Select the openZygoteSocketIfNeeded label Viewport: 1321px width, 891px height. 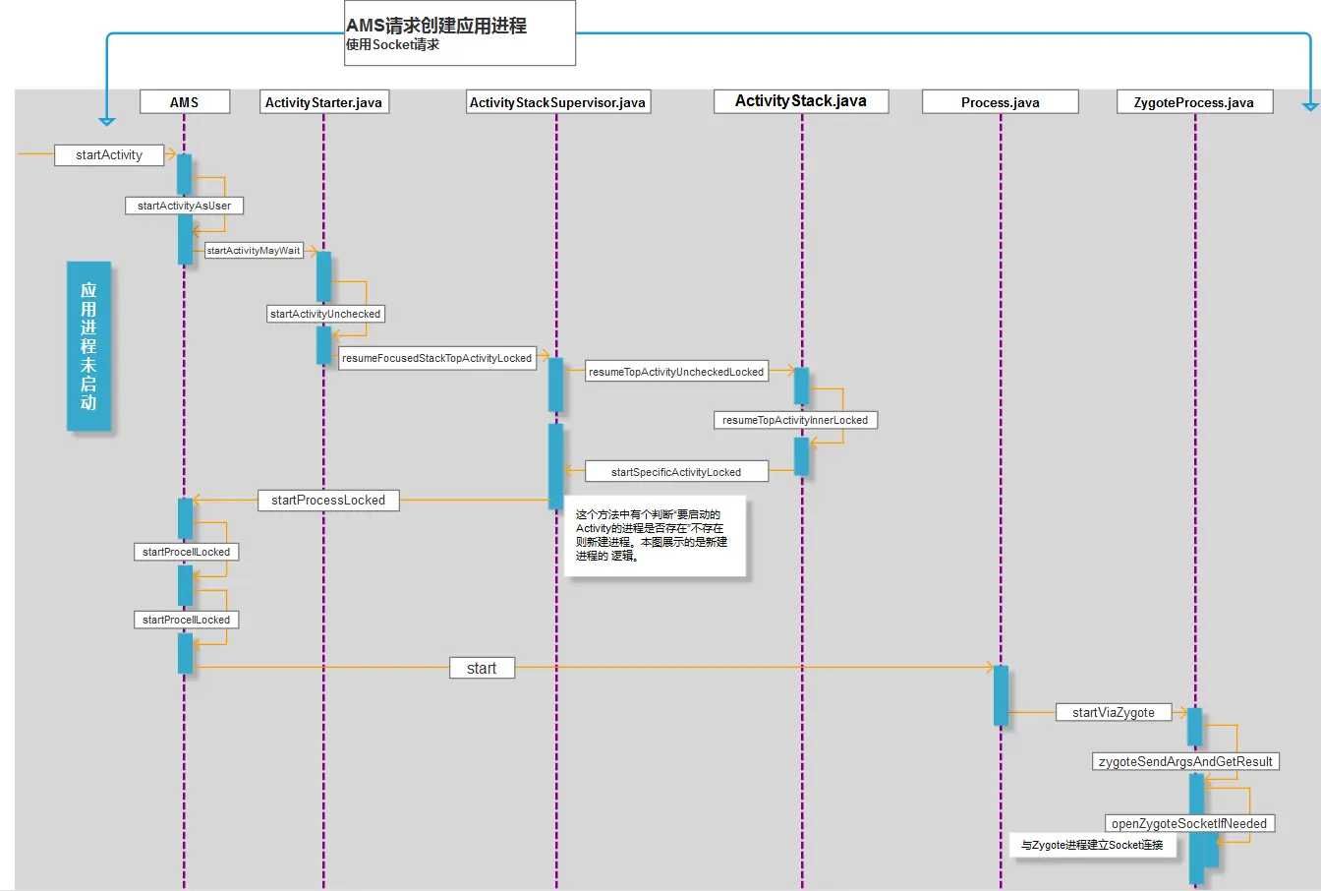pos(1189,823)
